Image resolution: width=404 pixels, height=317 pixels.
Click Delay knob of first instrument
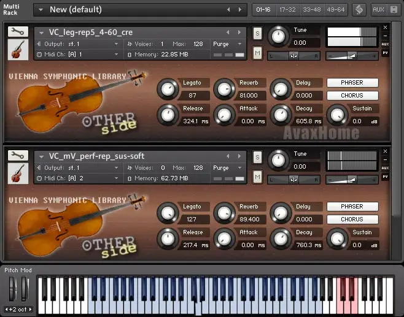point(281,90)
